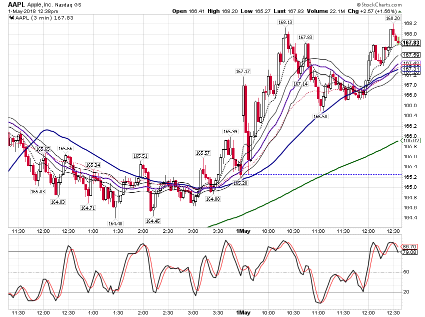Click the green up-arrow after the Chg percentage
This screenshot has height=317, width=425.
(x=400, y=12)
